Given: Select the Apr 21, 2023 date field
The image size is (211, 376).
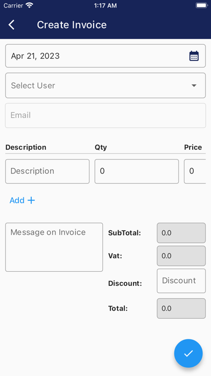Looking at the screenshot, I should 105,56.
